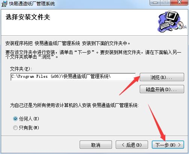Image resolution: width=189 pixels, height=154 pixels.
Task: Click 取消 to cancel installation
Action: tap(96, 145)
